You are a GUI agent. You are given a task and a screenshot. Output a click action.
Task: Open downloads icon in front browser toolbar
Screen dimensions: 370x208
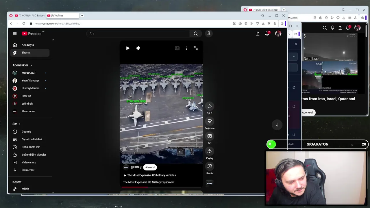coord(263,23)
